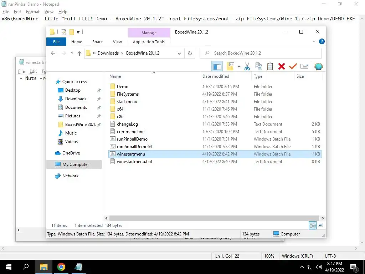Switch to the View ribbon tab in Explorer

(x=117, y=42)
